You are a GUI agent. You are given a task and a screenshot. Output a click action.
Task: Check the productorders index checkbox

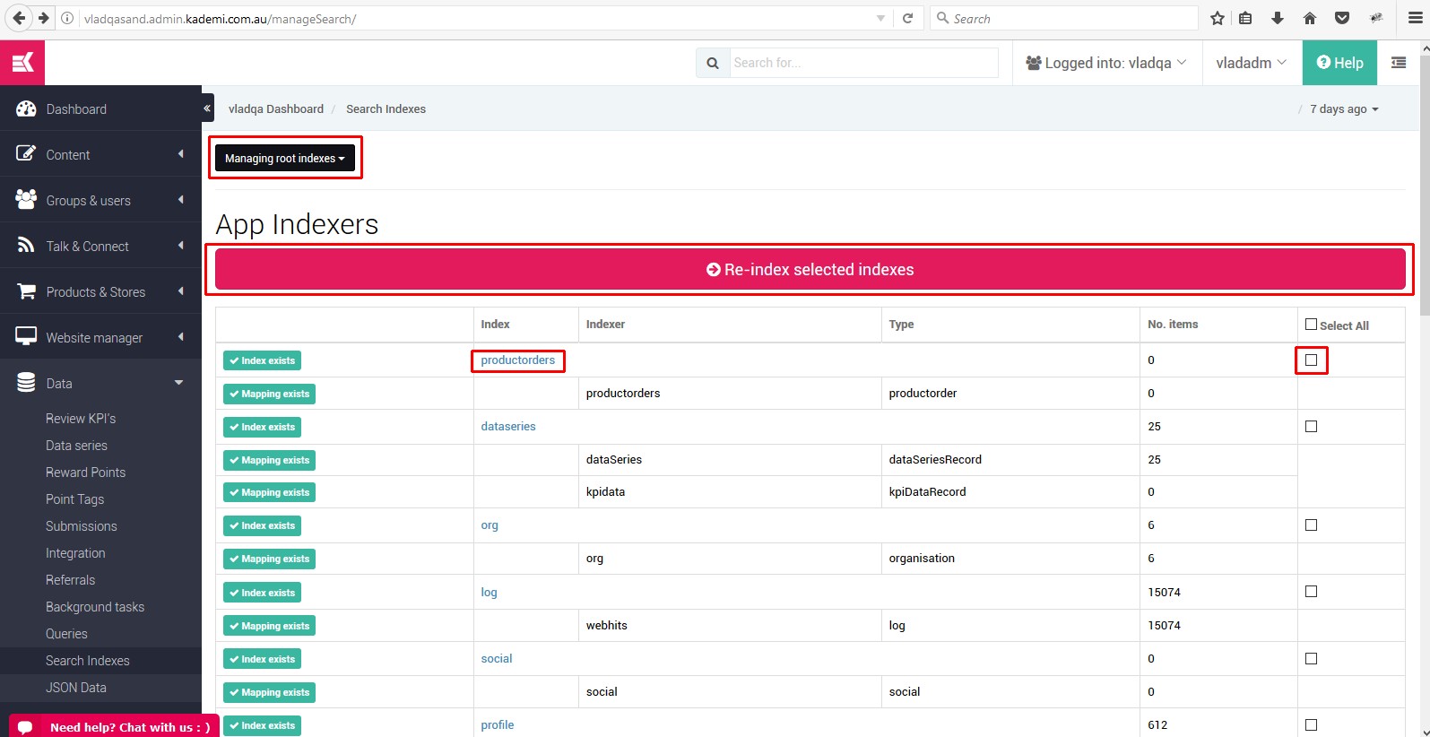click(x=1311, y=360)
